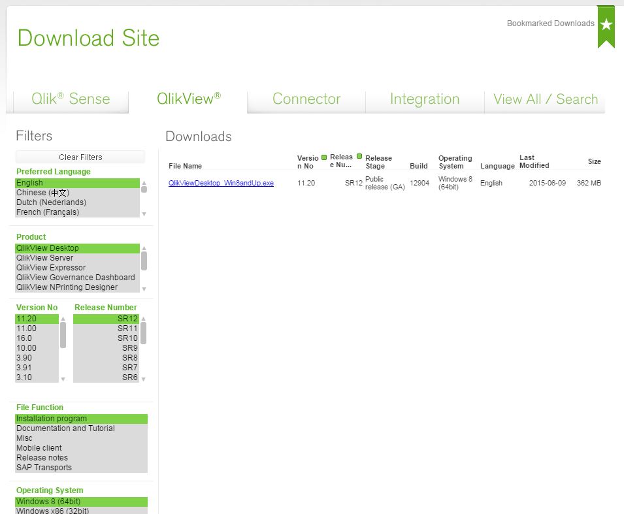Sort by File Name column header
Viewport: 624px width, 514px height.
tap(185, 166)
